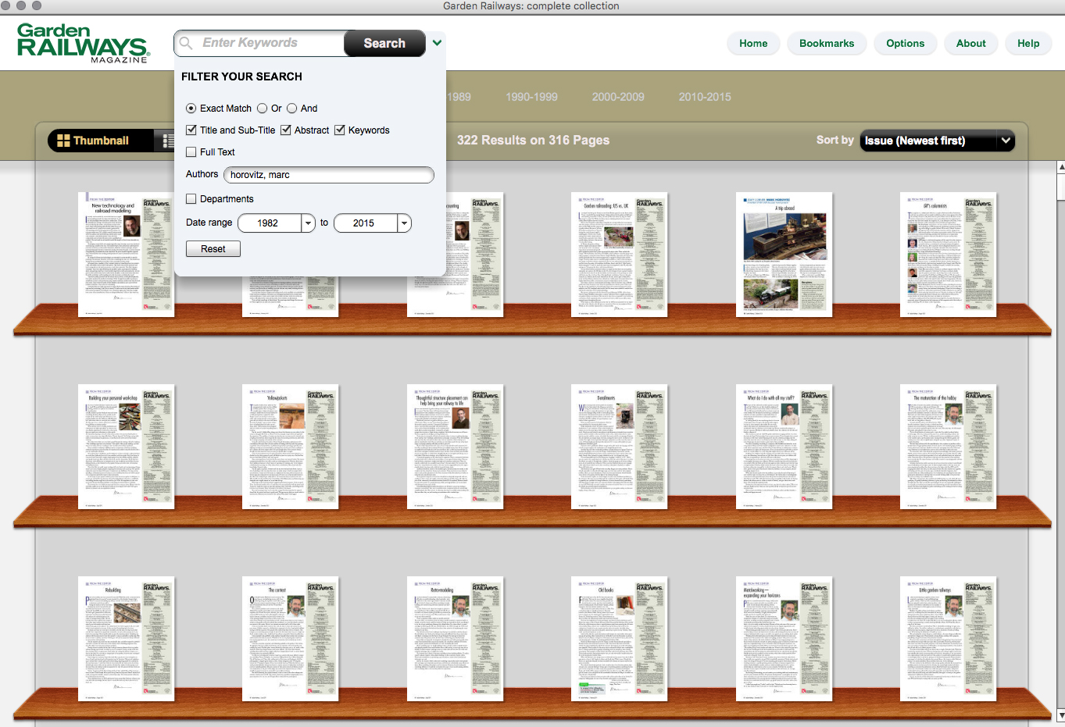Click the Reset filter button
The height and width of the screenshot is (727, 1065).
[213, 249]
